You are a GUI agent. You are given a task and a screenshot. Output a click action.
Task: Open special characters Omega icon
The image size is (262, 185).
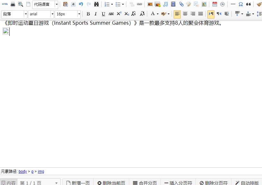[240, 4]
